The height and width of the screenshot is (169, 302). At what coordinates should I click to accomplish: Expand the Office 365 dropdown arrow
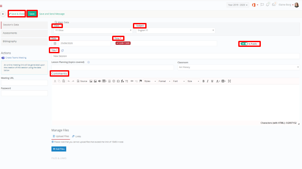click(257, 5)
